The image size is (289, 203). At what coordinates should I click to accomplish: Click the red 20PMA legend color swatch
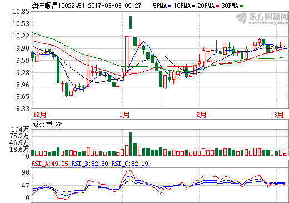[217, 6]
